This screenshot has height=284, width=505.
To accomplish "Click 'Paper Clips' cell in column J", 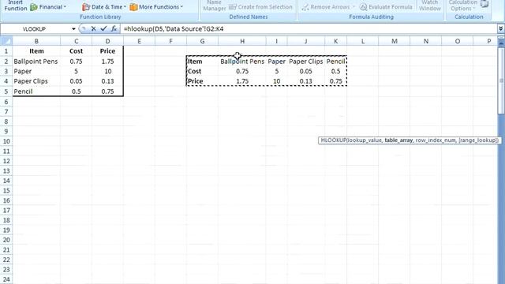I will click(306, 62).
